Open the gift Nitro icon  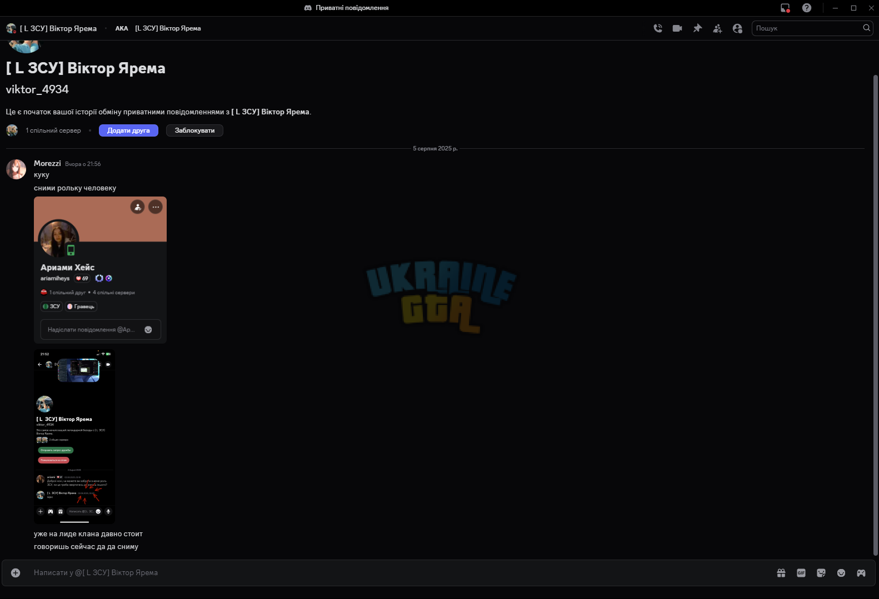point(781,573)
